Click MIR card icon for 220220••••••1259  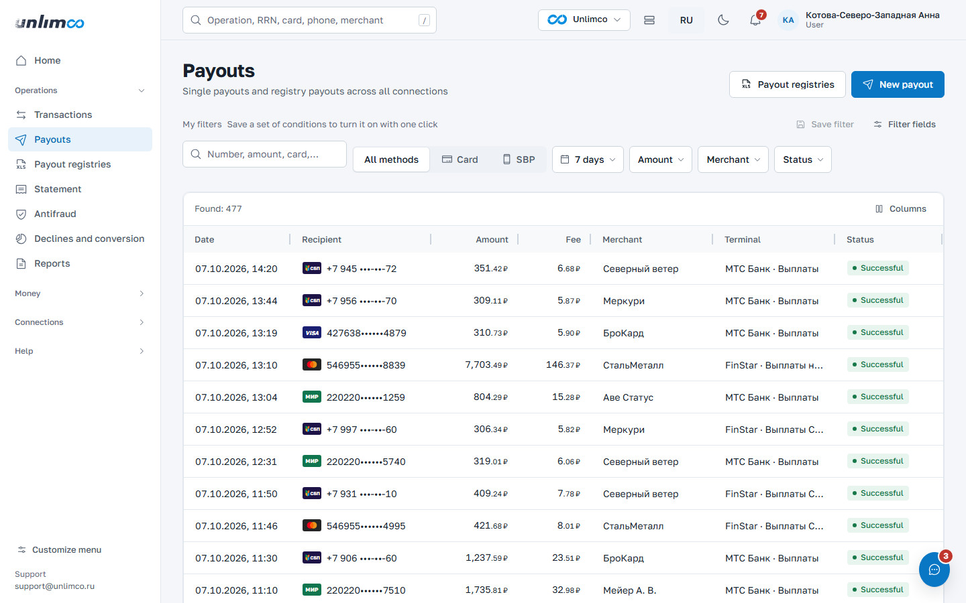tap(312, 397)
